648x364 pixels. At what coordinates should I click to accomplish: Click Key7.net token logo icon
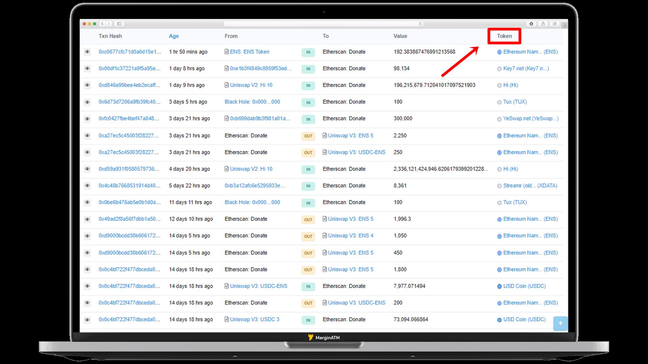(x=500, y=69)
